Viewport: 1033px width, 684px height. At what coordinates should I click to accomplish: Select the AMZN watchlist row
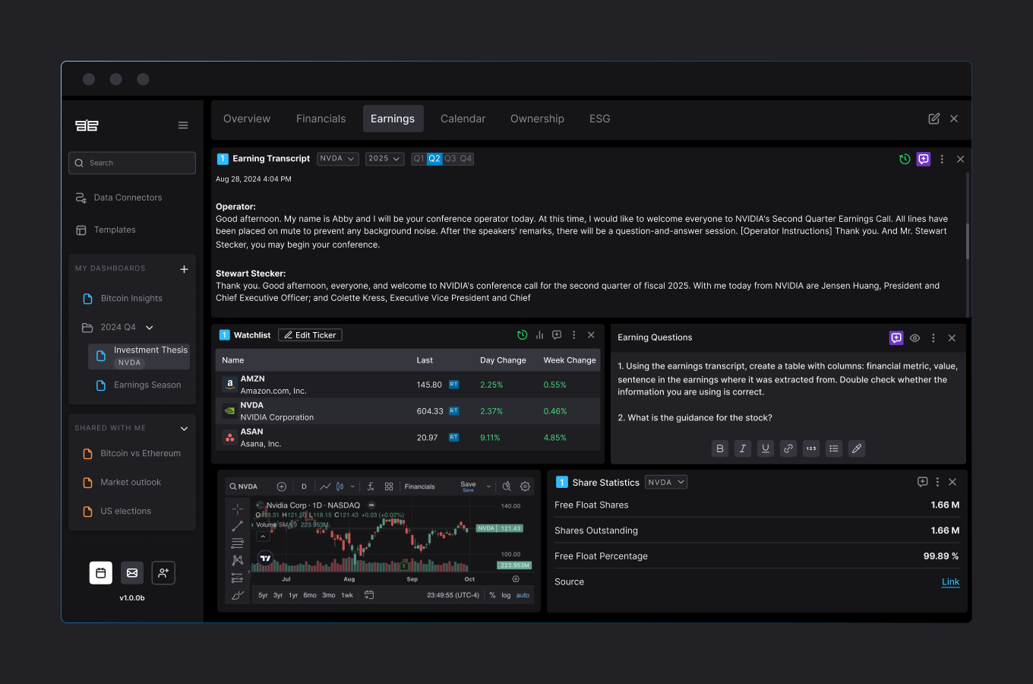tap(408, 385)
